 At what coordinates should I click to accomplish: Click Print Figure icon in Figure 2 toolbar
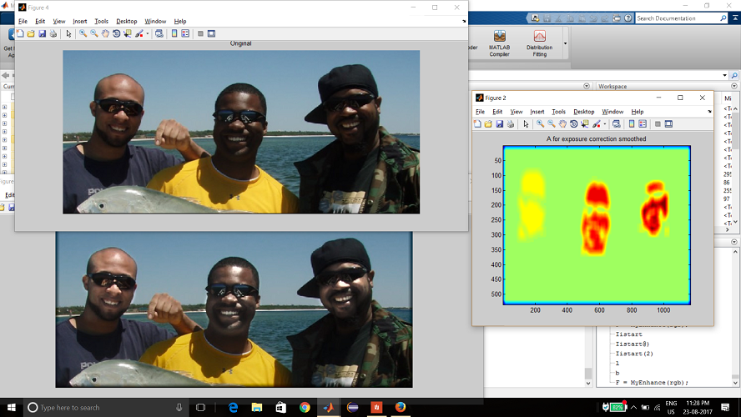click(x=511, y=124)
